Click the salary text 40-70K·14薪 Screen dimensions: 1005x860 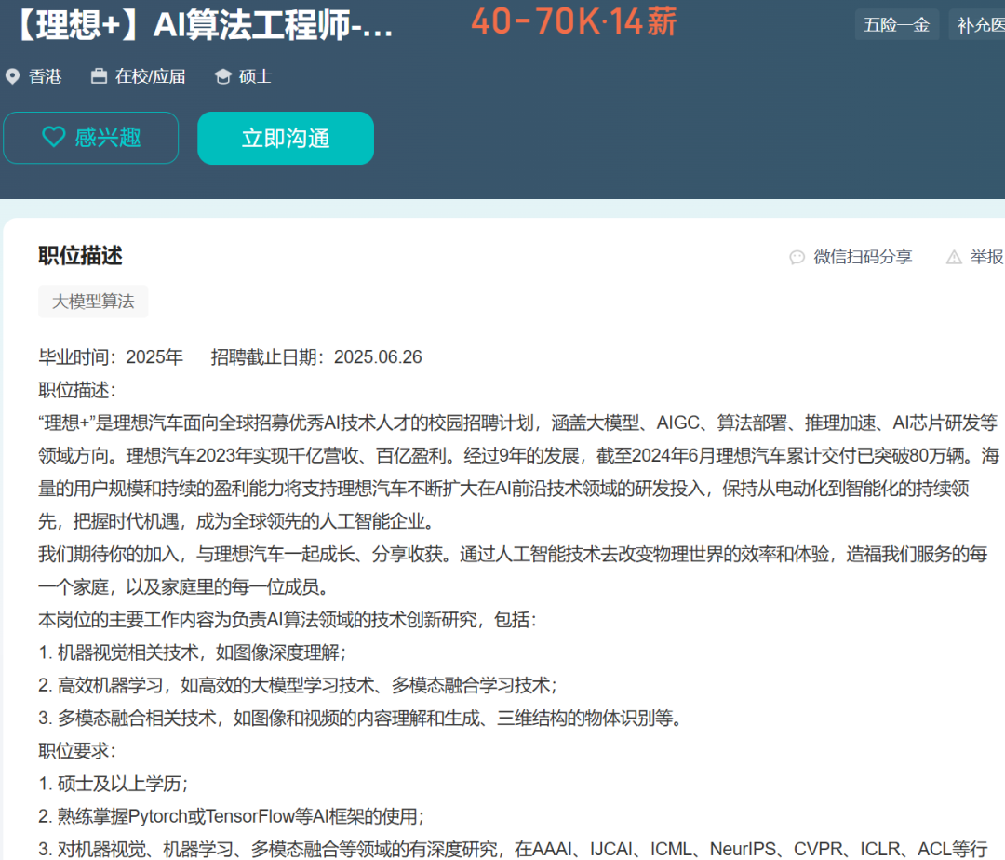[x=573, y=22]
